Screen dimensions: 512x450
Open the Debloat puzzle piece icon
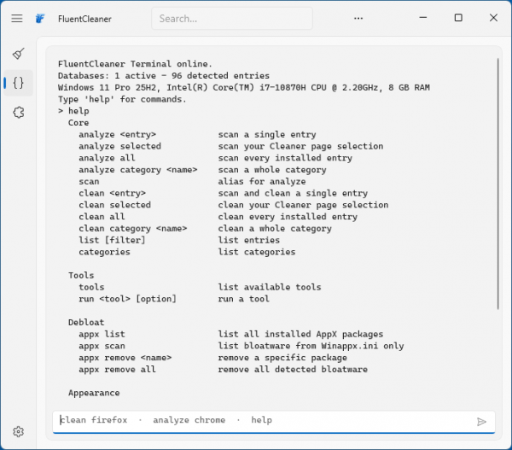tap(19, 113)
